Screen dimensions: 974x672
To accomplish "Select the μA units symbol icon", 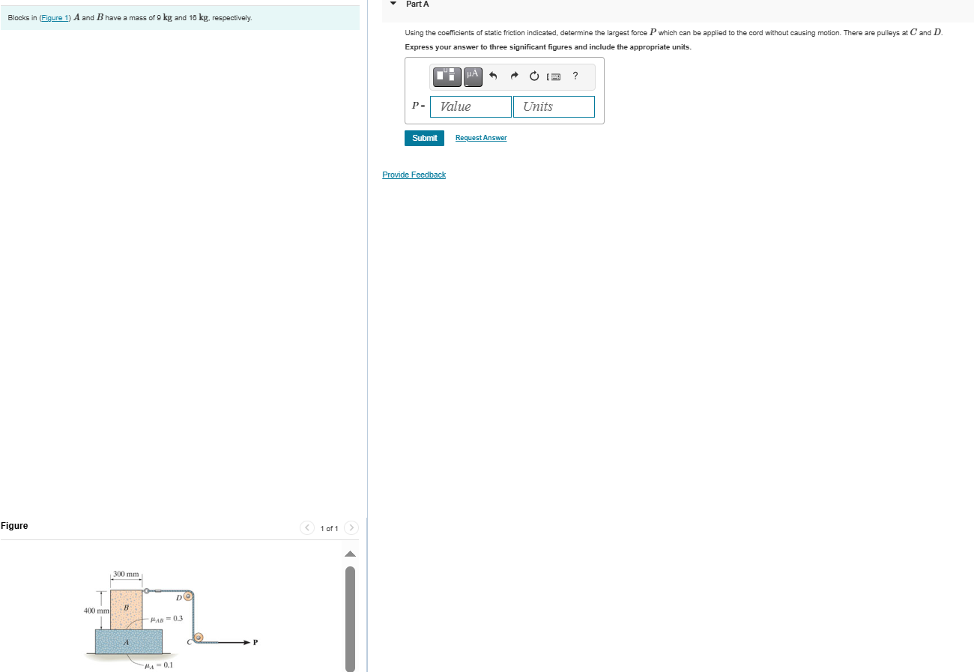I will pos(471,76).
